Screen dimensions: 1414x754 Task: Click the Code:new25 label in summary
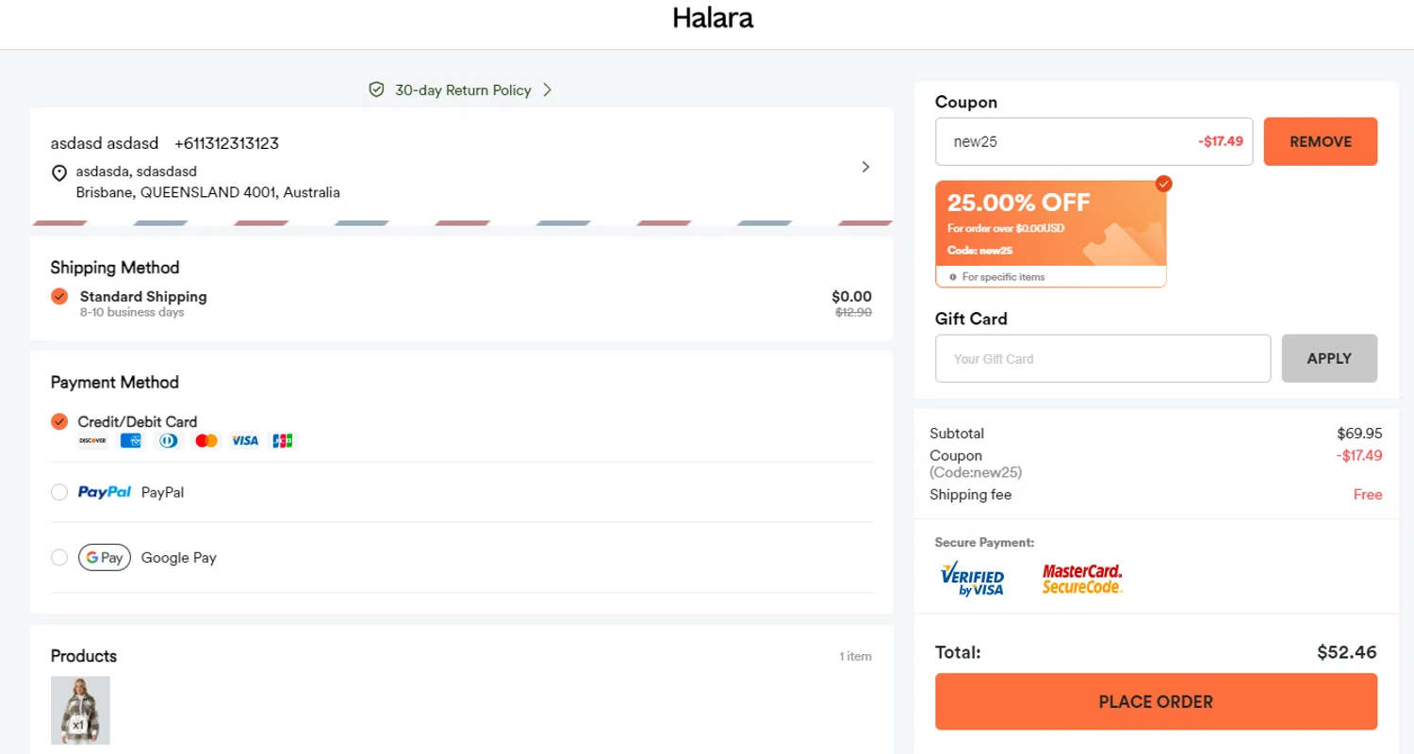[x=976, y=472]
